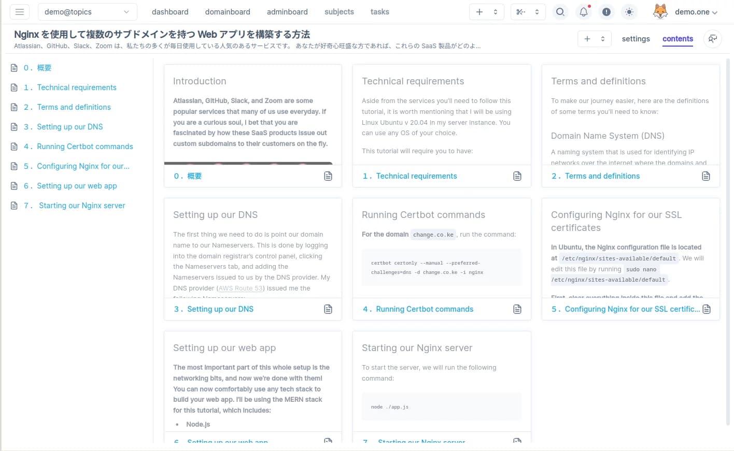734x451 pixels.
Task: Open card footer link 0. 概要
Action: click(x=188, y=176)
